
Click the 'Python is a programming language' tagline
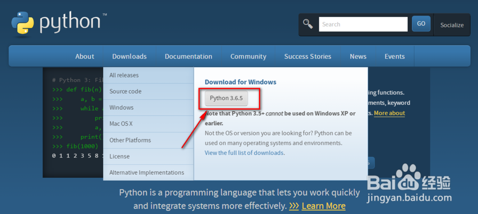pyautogui.click(x=239, y=199)
